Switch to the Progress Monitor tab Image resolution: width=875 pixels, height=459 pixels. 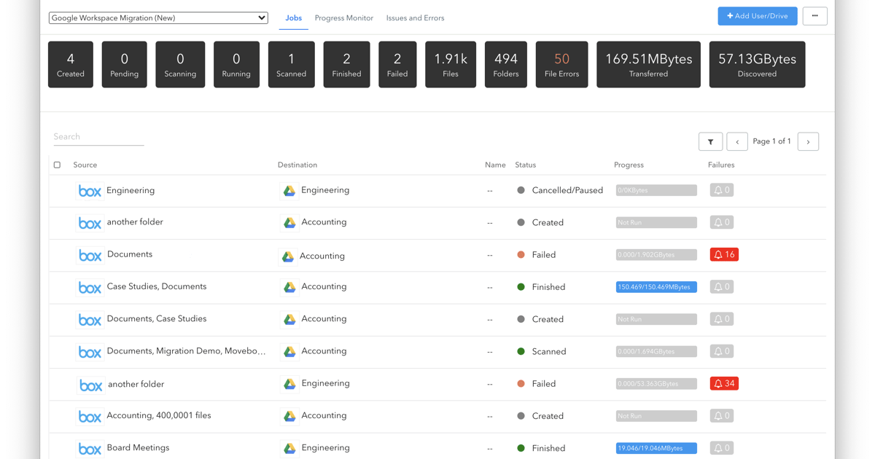coord(343,17)
